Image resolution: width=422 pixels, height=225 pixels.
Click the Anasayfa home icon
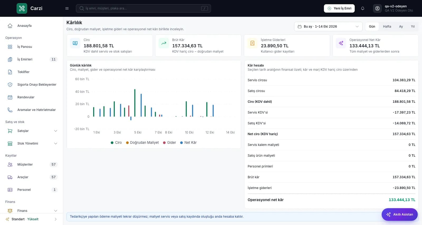click(10, 26)
